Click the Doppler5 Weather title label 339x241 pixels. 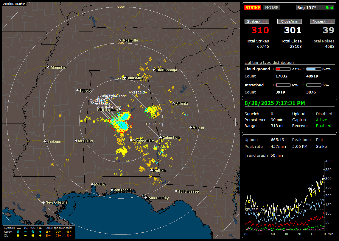[14, 4]
